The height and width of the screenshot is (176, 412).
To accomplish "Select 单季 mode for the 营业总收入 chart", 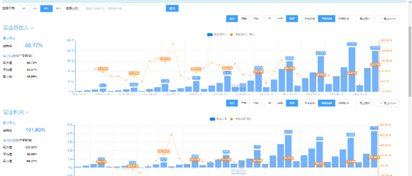I will (x=243, y=19).
